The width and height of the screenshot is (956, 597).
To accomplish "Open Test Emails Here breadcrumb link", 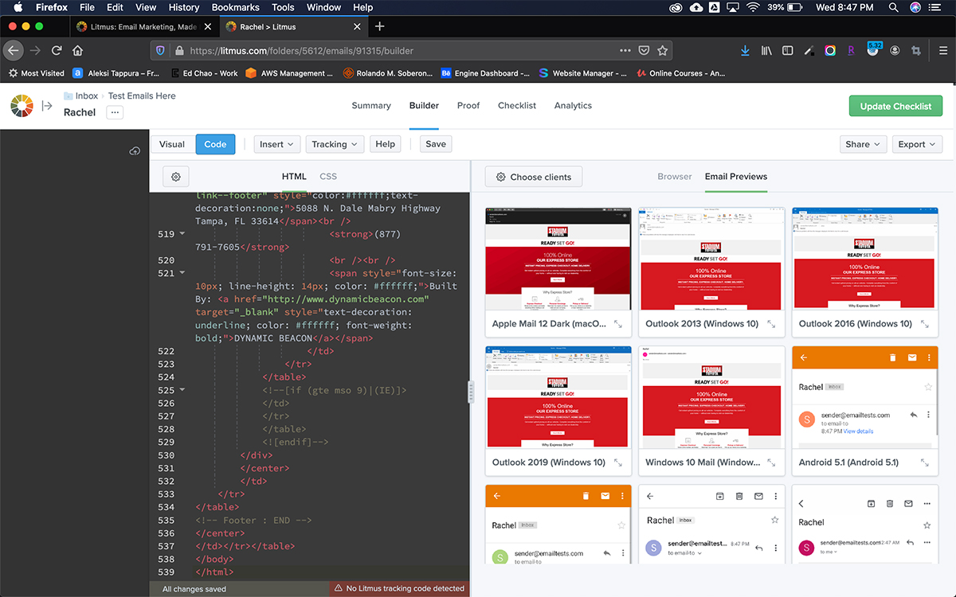I will click(x=142, y=96).
